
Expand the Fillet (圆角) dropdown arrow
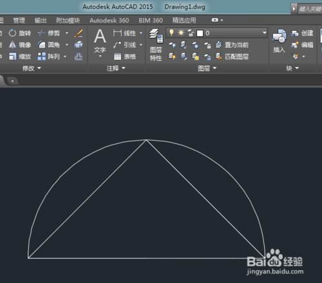[67, 45]
